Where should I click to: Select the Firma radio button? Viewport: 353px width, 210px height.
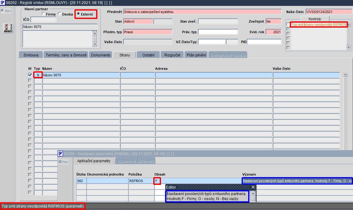[x=43, y=14]
